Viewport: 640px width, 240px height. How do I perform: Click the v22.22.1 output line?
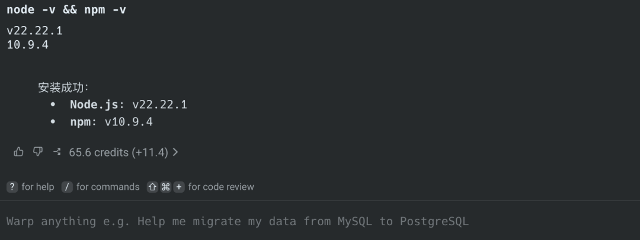(34, 31)
